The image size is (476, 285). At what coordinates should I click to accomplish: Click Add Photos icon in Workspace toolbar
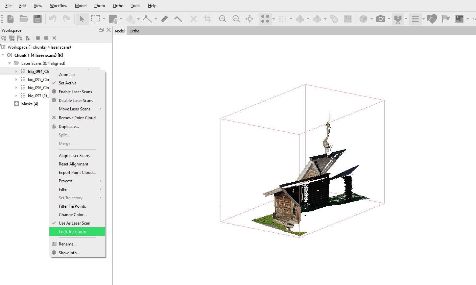pyautogui.click(x=12, y=38)
